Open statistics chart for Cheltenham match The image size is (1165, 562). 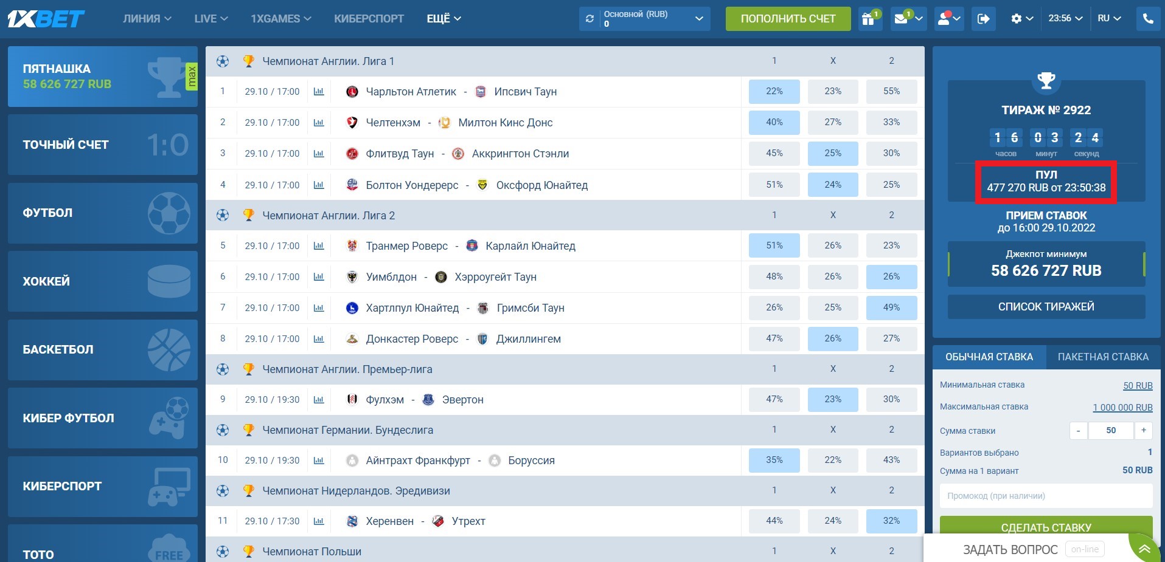(319, 123)
